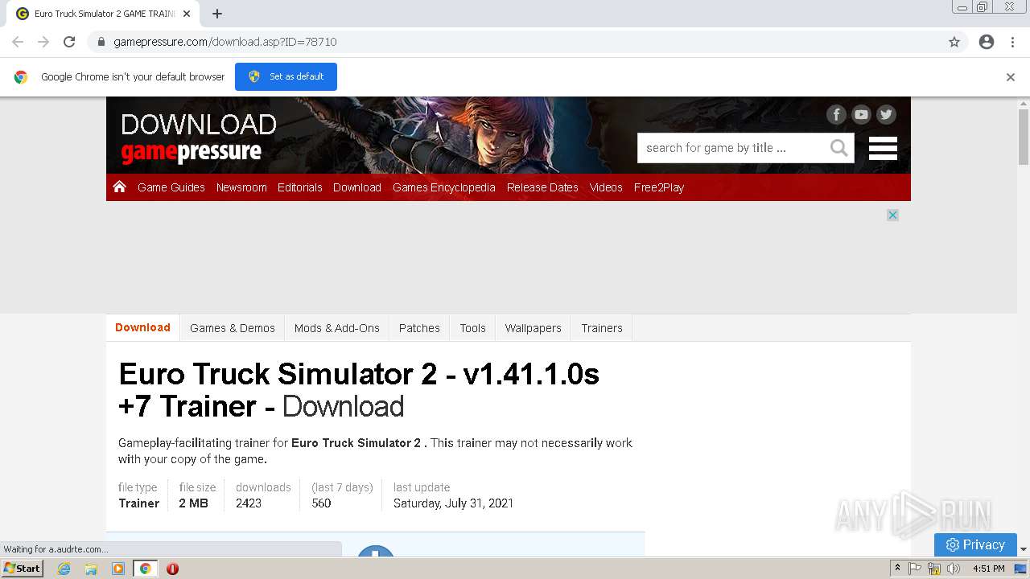The width and height of the screenshot is (1030, 579).
Task: Dismiss the default browser notification bar
Action: [x=1011, y=77]
